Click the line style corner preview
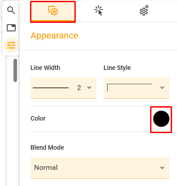The image size is (177, 186). pyautogui.click(x=130, y=88)
